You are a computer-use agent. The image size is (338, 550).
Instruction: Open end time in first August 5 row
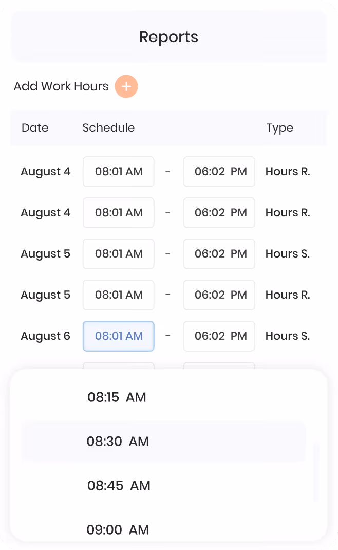coord(219,253)
